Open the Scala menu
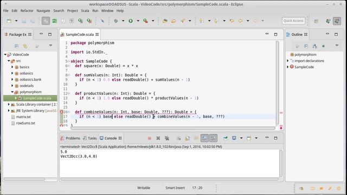 pos(85,11)
